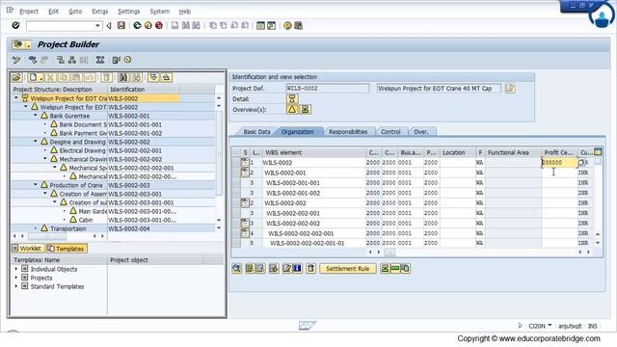Open the Settings menu
This screenshot has width=617, height=347.
128,12
